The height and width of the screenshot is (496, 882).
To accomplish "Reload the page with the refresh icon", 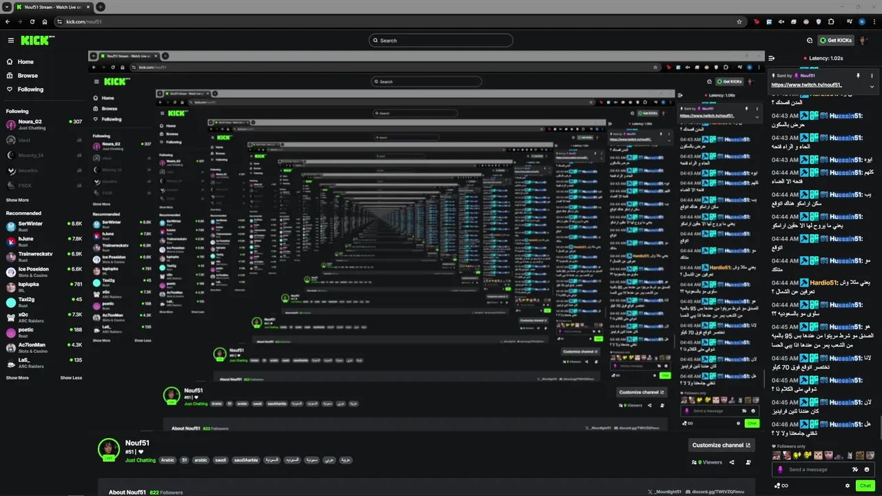I will (32, 21).
